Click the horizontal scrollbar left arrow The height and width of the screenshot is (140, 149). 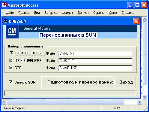click(4, 102)
